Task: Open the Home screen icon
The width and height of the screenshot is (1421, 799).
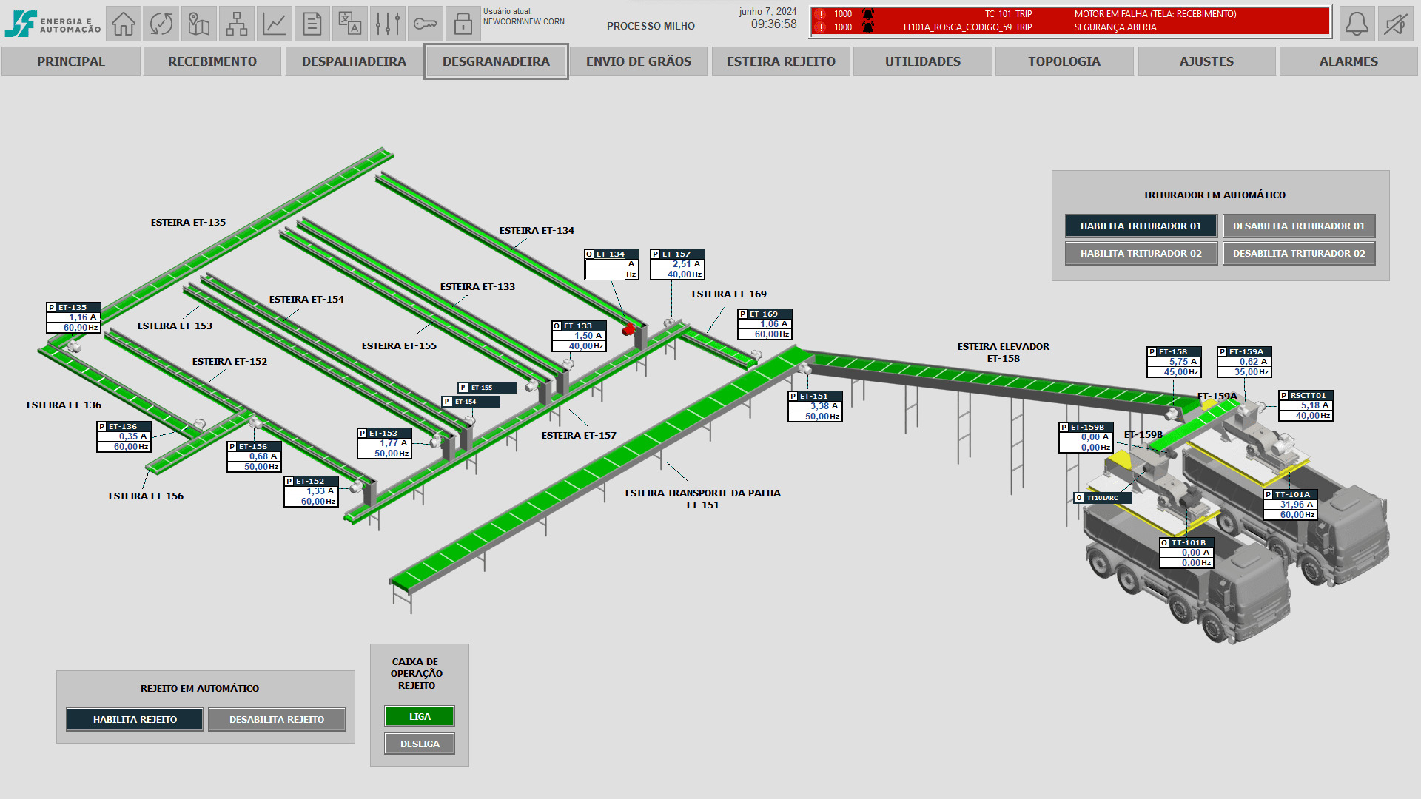Action: pos(124,24)
